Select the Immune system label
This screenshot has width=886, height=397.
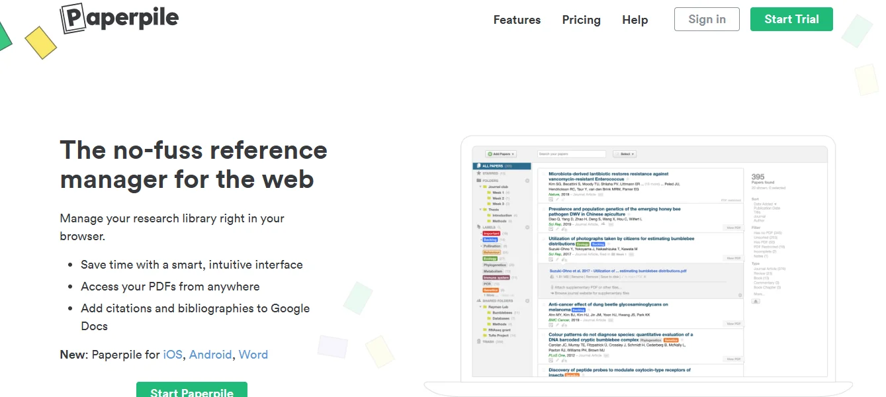click(x=496, y=278)
